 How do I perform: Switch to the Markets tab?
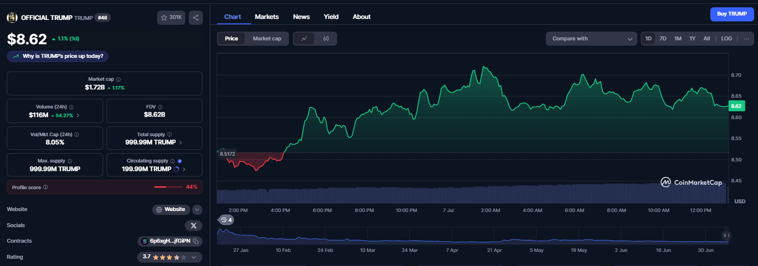pyautogui.click(x=267, y=17)
